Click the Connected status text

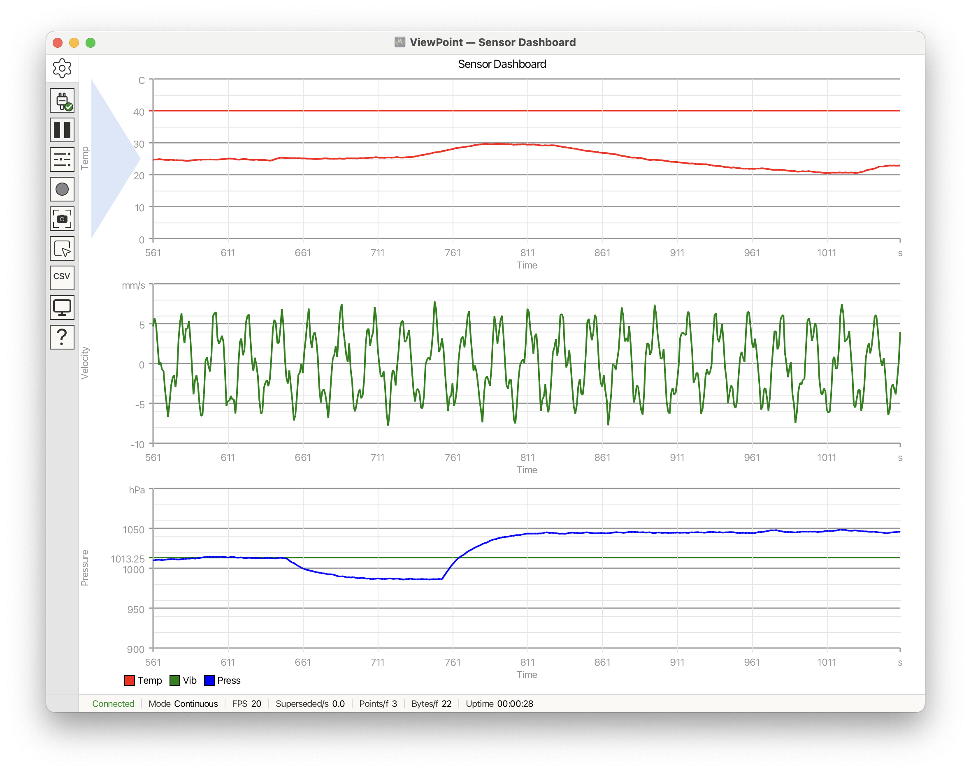pos(113,704)
